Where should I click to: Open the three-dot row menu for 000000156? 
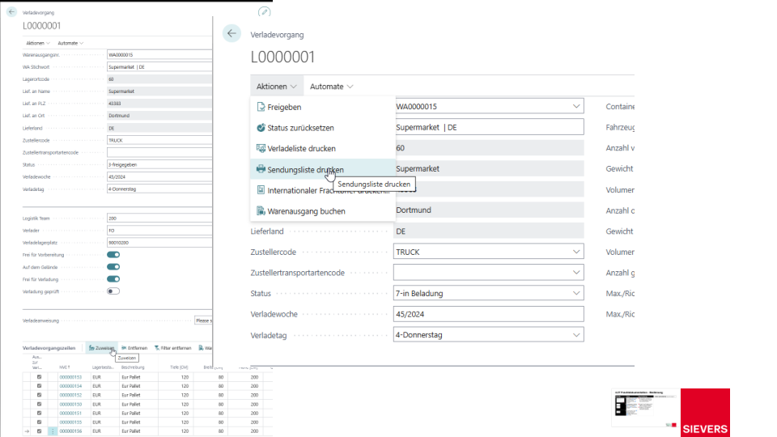(x=53, y=431)
